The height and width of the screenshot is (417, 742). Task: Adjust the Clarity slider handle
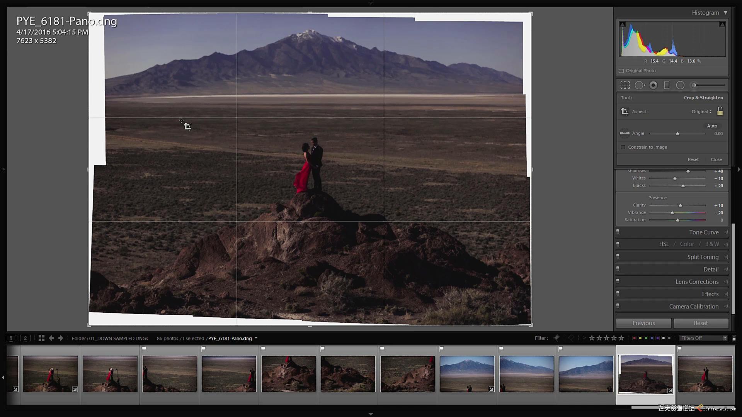point(680,205)
